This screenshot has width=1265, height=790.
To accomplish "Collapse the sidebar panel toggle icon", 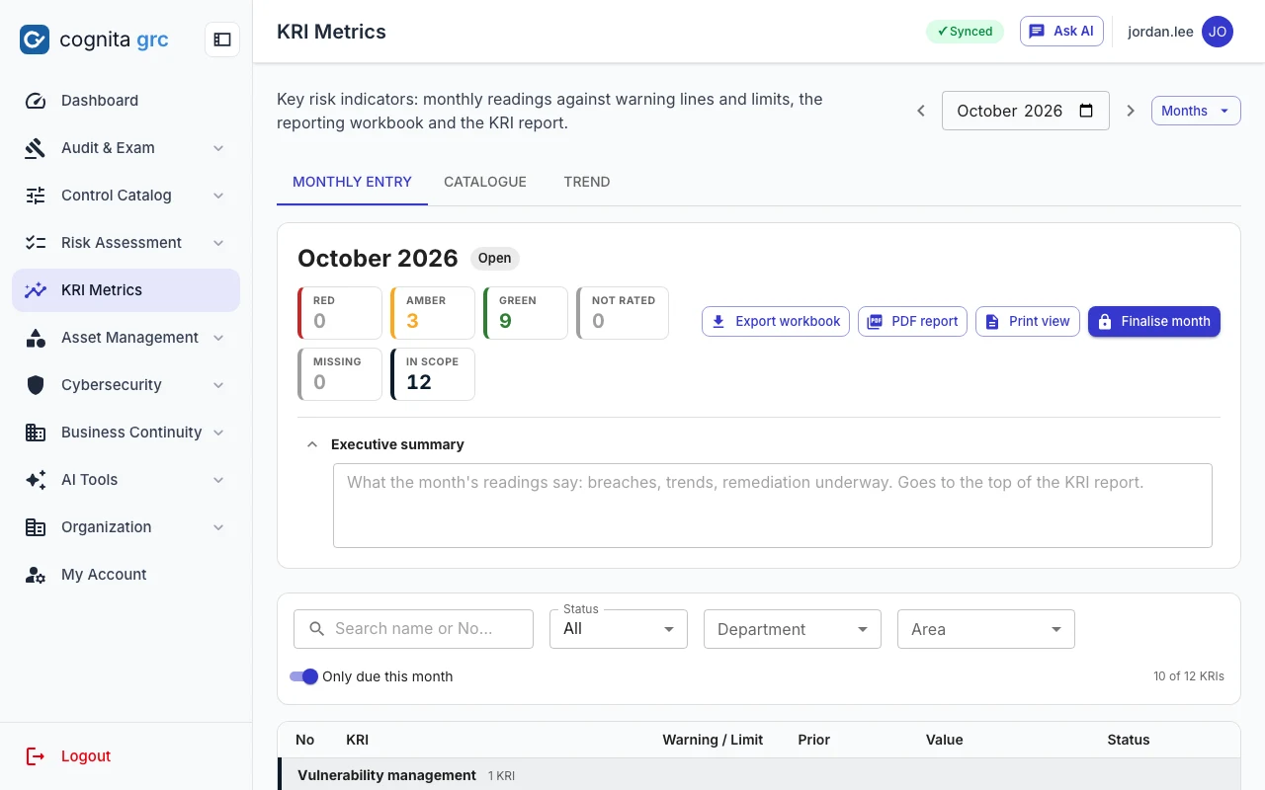I will [x=222, y=39].
